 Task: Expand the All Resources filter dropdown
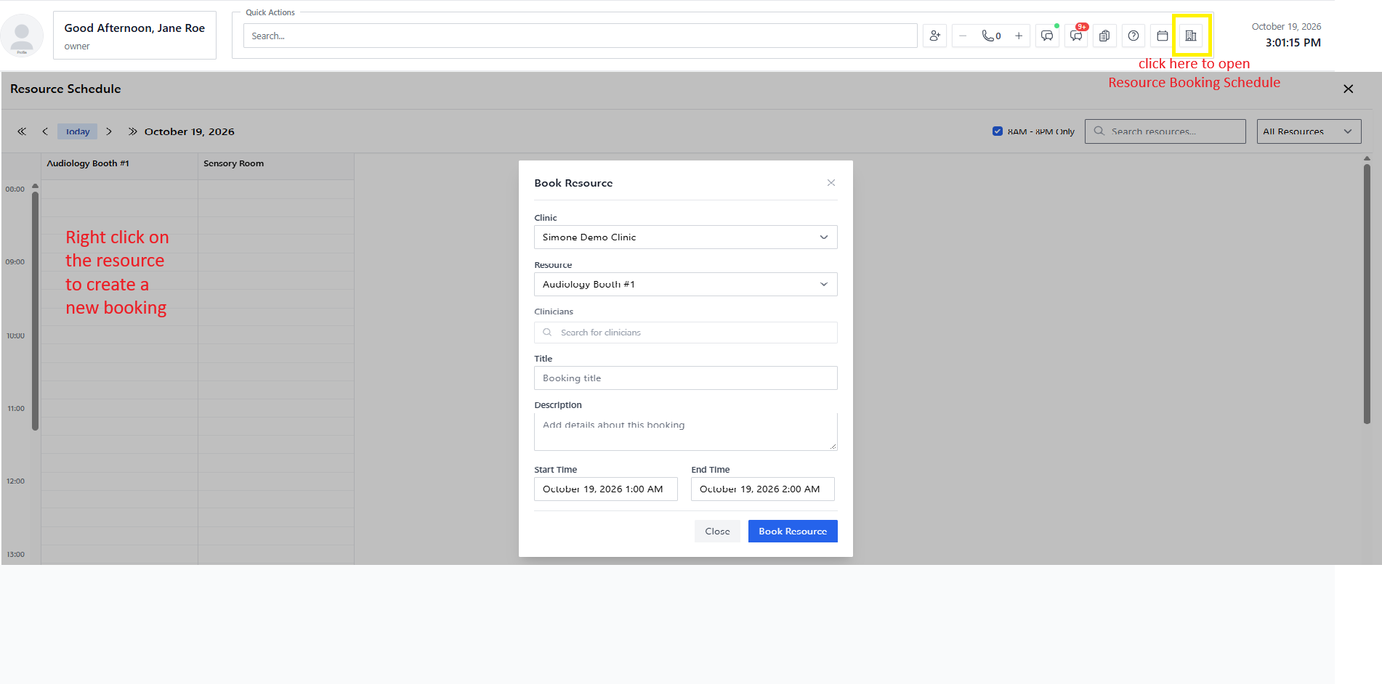coord(1309,131)
